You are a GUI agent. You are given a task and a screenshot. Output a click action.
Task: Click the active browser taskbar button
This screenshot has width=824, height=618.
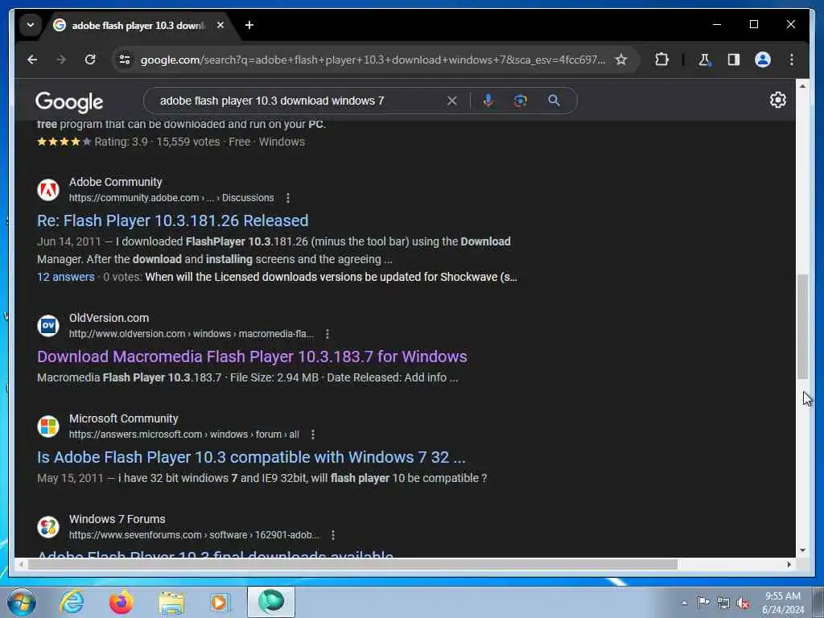tap(271, 602)
